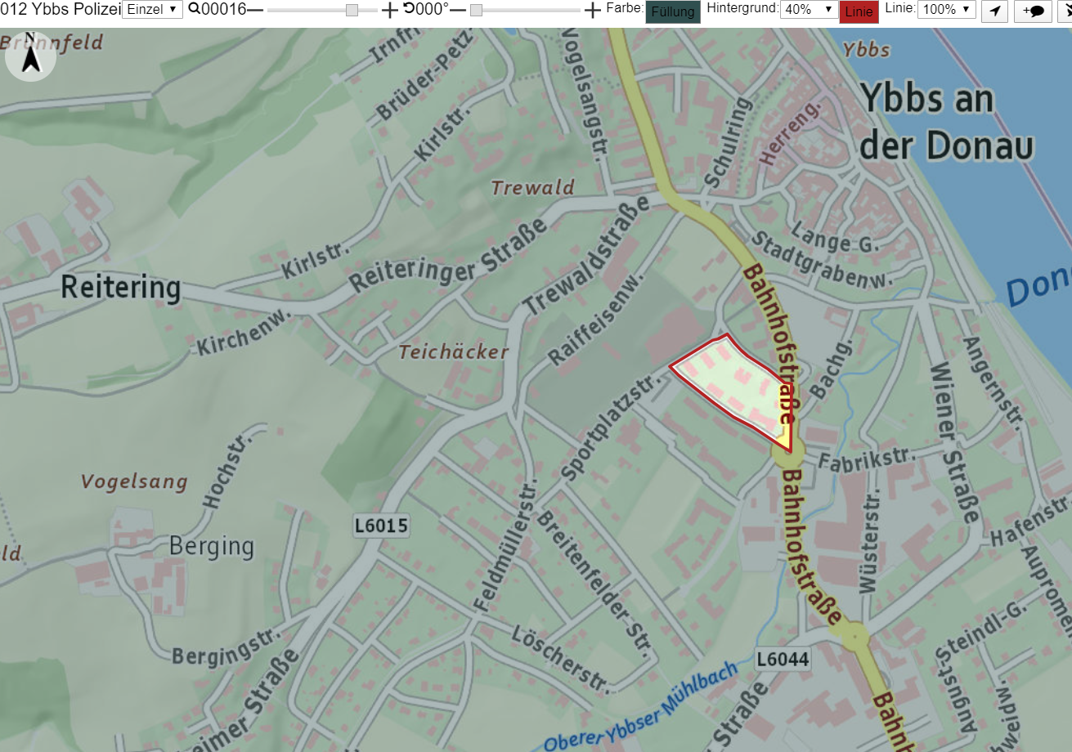
Task: Open the Hintergrund 40% dropdown
Action: 810,10
